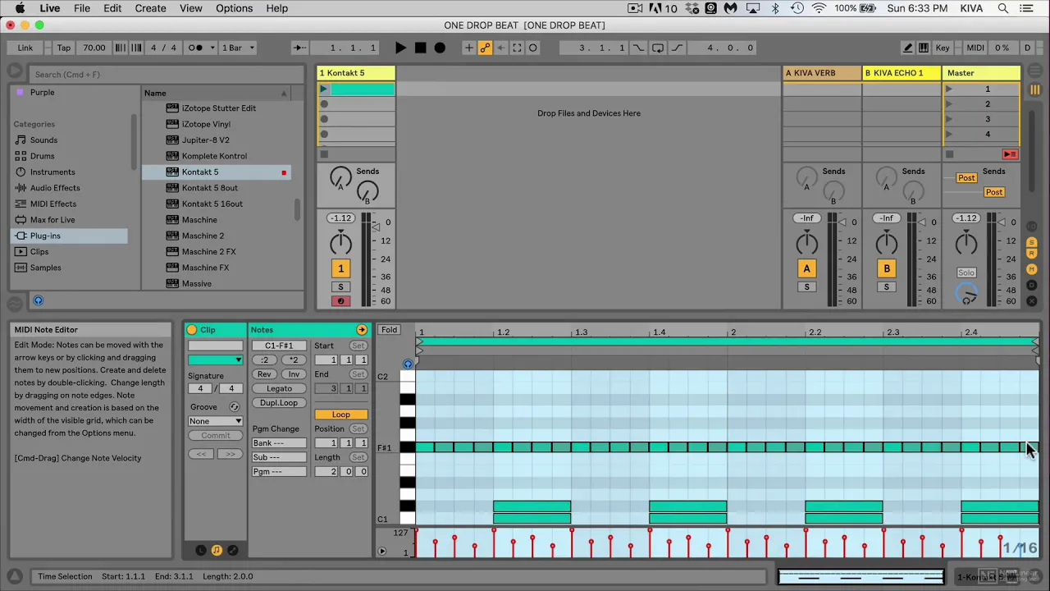Click the Legato button

pyautogui.click(x=279, y=388)
